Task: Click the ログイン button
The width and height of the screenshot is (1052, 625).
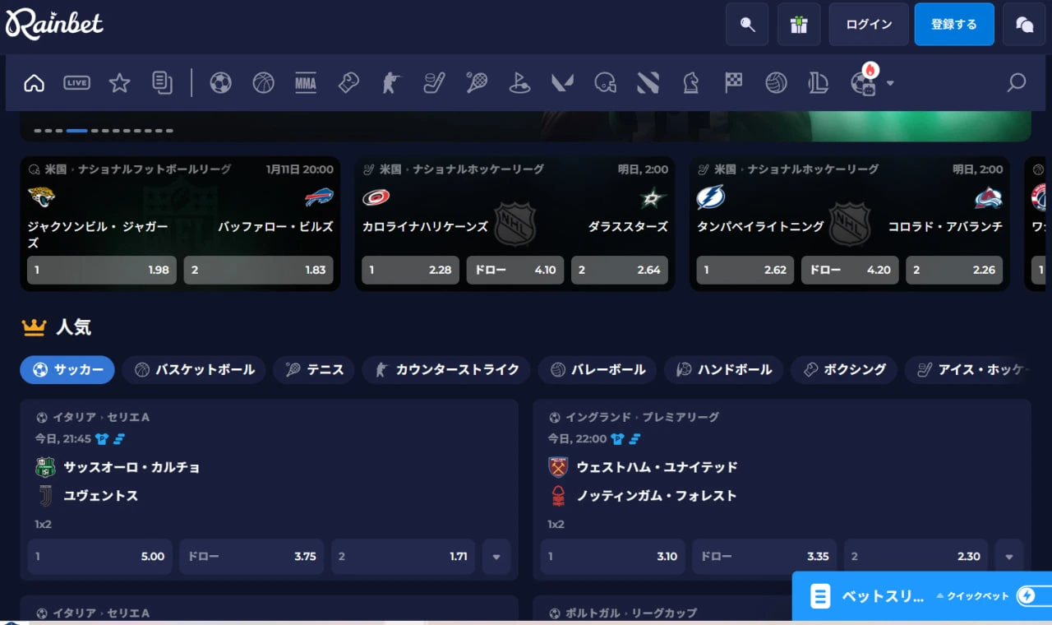Action: pos(869,24)
